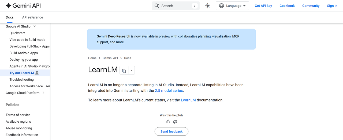Open Agents in AI Studio Playground
The height and width of the screenshot is (140, 343).
click(x=29, y=66)
